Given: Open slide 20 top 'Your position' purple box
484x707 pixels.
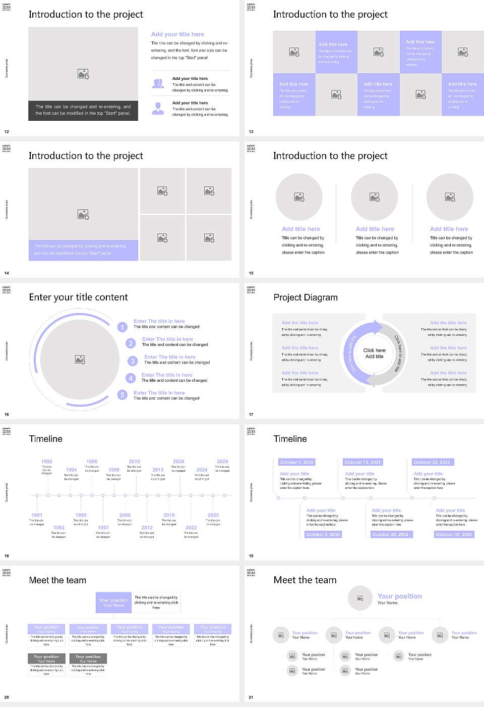Looking at the screenshot, I should point(113,602).
